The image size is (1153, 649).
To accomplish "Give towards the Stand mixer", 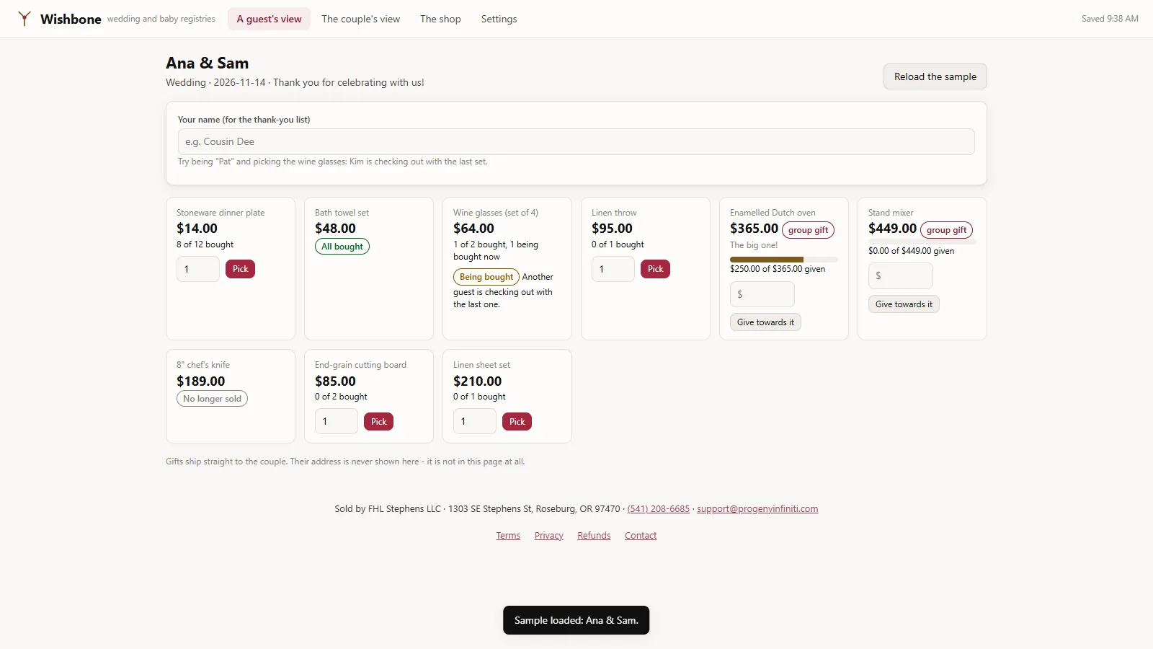I will pyautogui.click(x=904, y=304).
